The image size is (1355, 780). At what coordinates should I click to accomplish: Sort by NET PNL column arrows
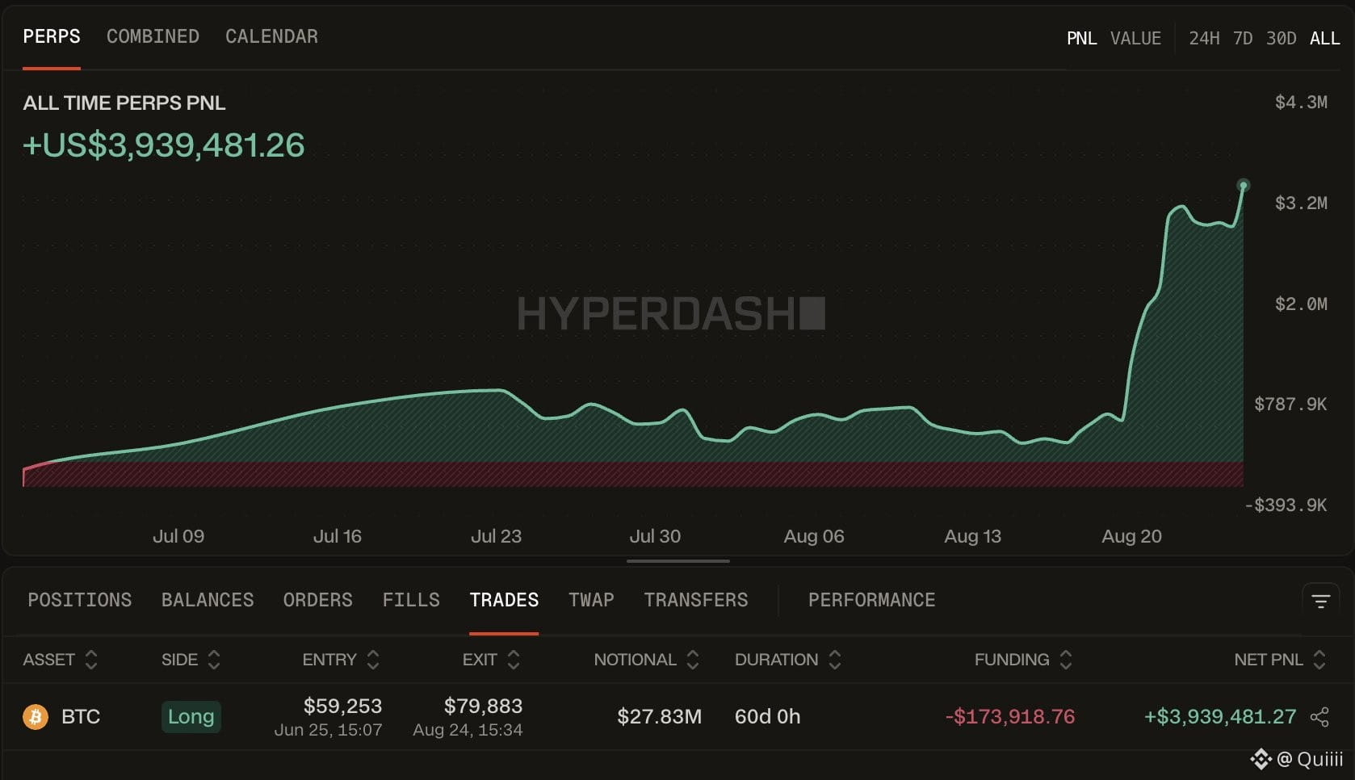coord(1319,660)
